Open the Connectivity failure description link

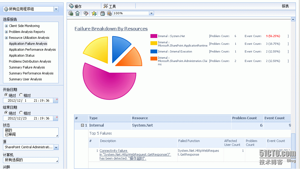tap(135, 154)
